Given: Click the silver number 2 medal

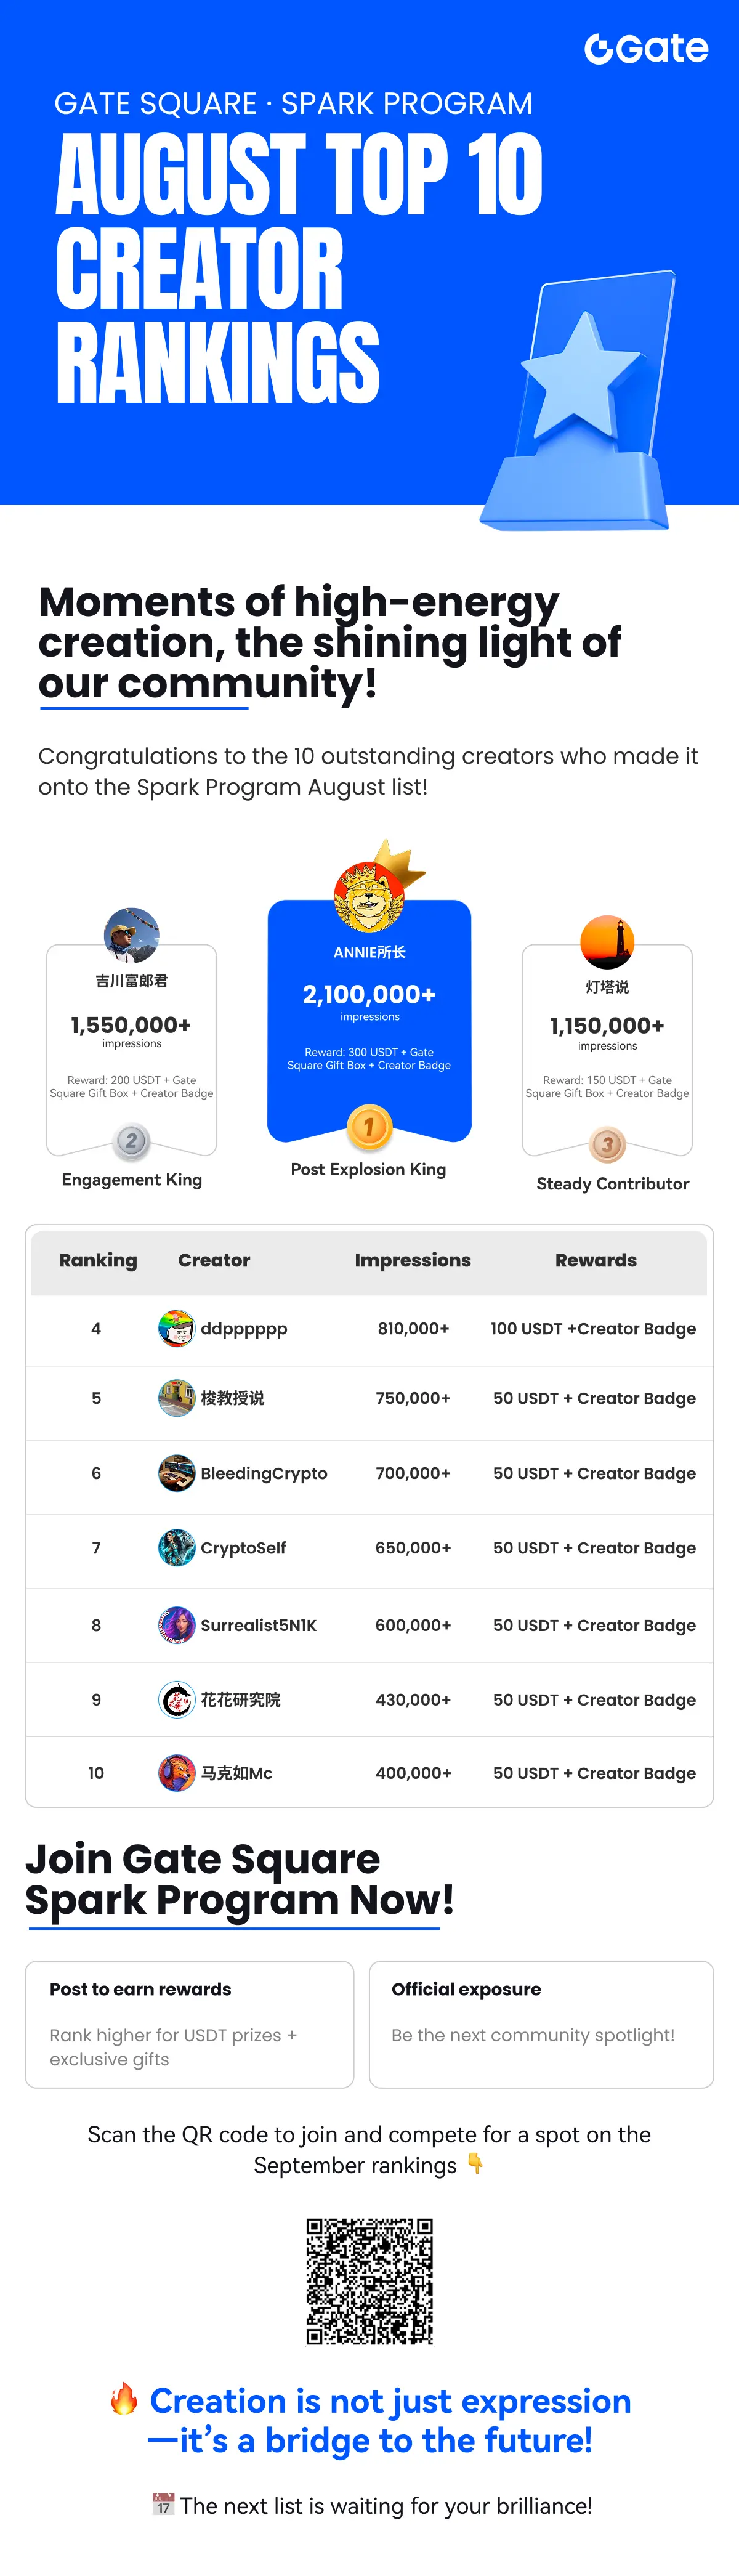Looking at the screenshot, I should (x=131, y=1141).
